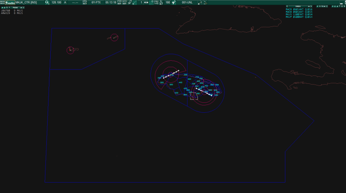The width and height of the screenshot is (346, 193).
Task: Click the 128.100 primary frequency button
Action: (x=56, y=3)
